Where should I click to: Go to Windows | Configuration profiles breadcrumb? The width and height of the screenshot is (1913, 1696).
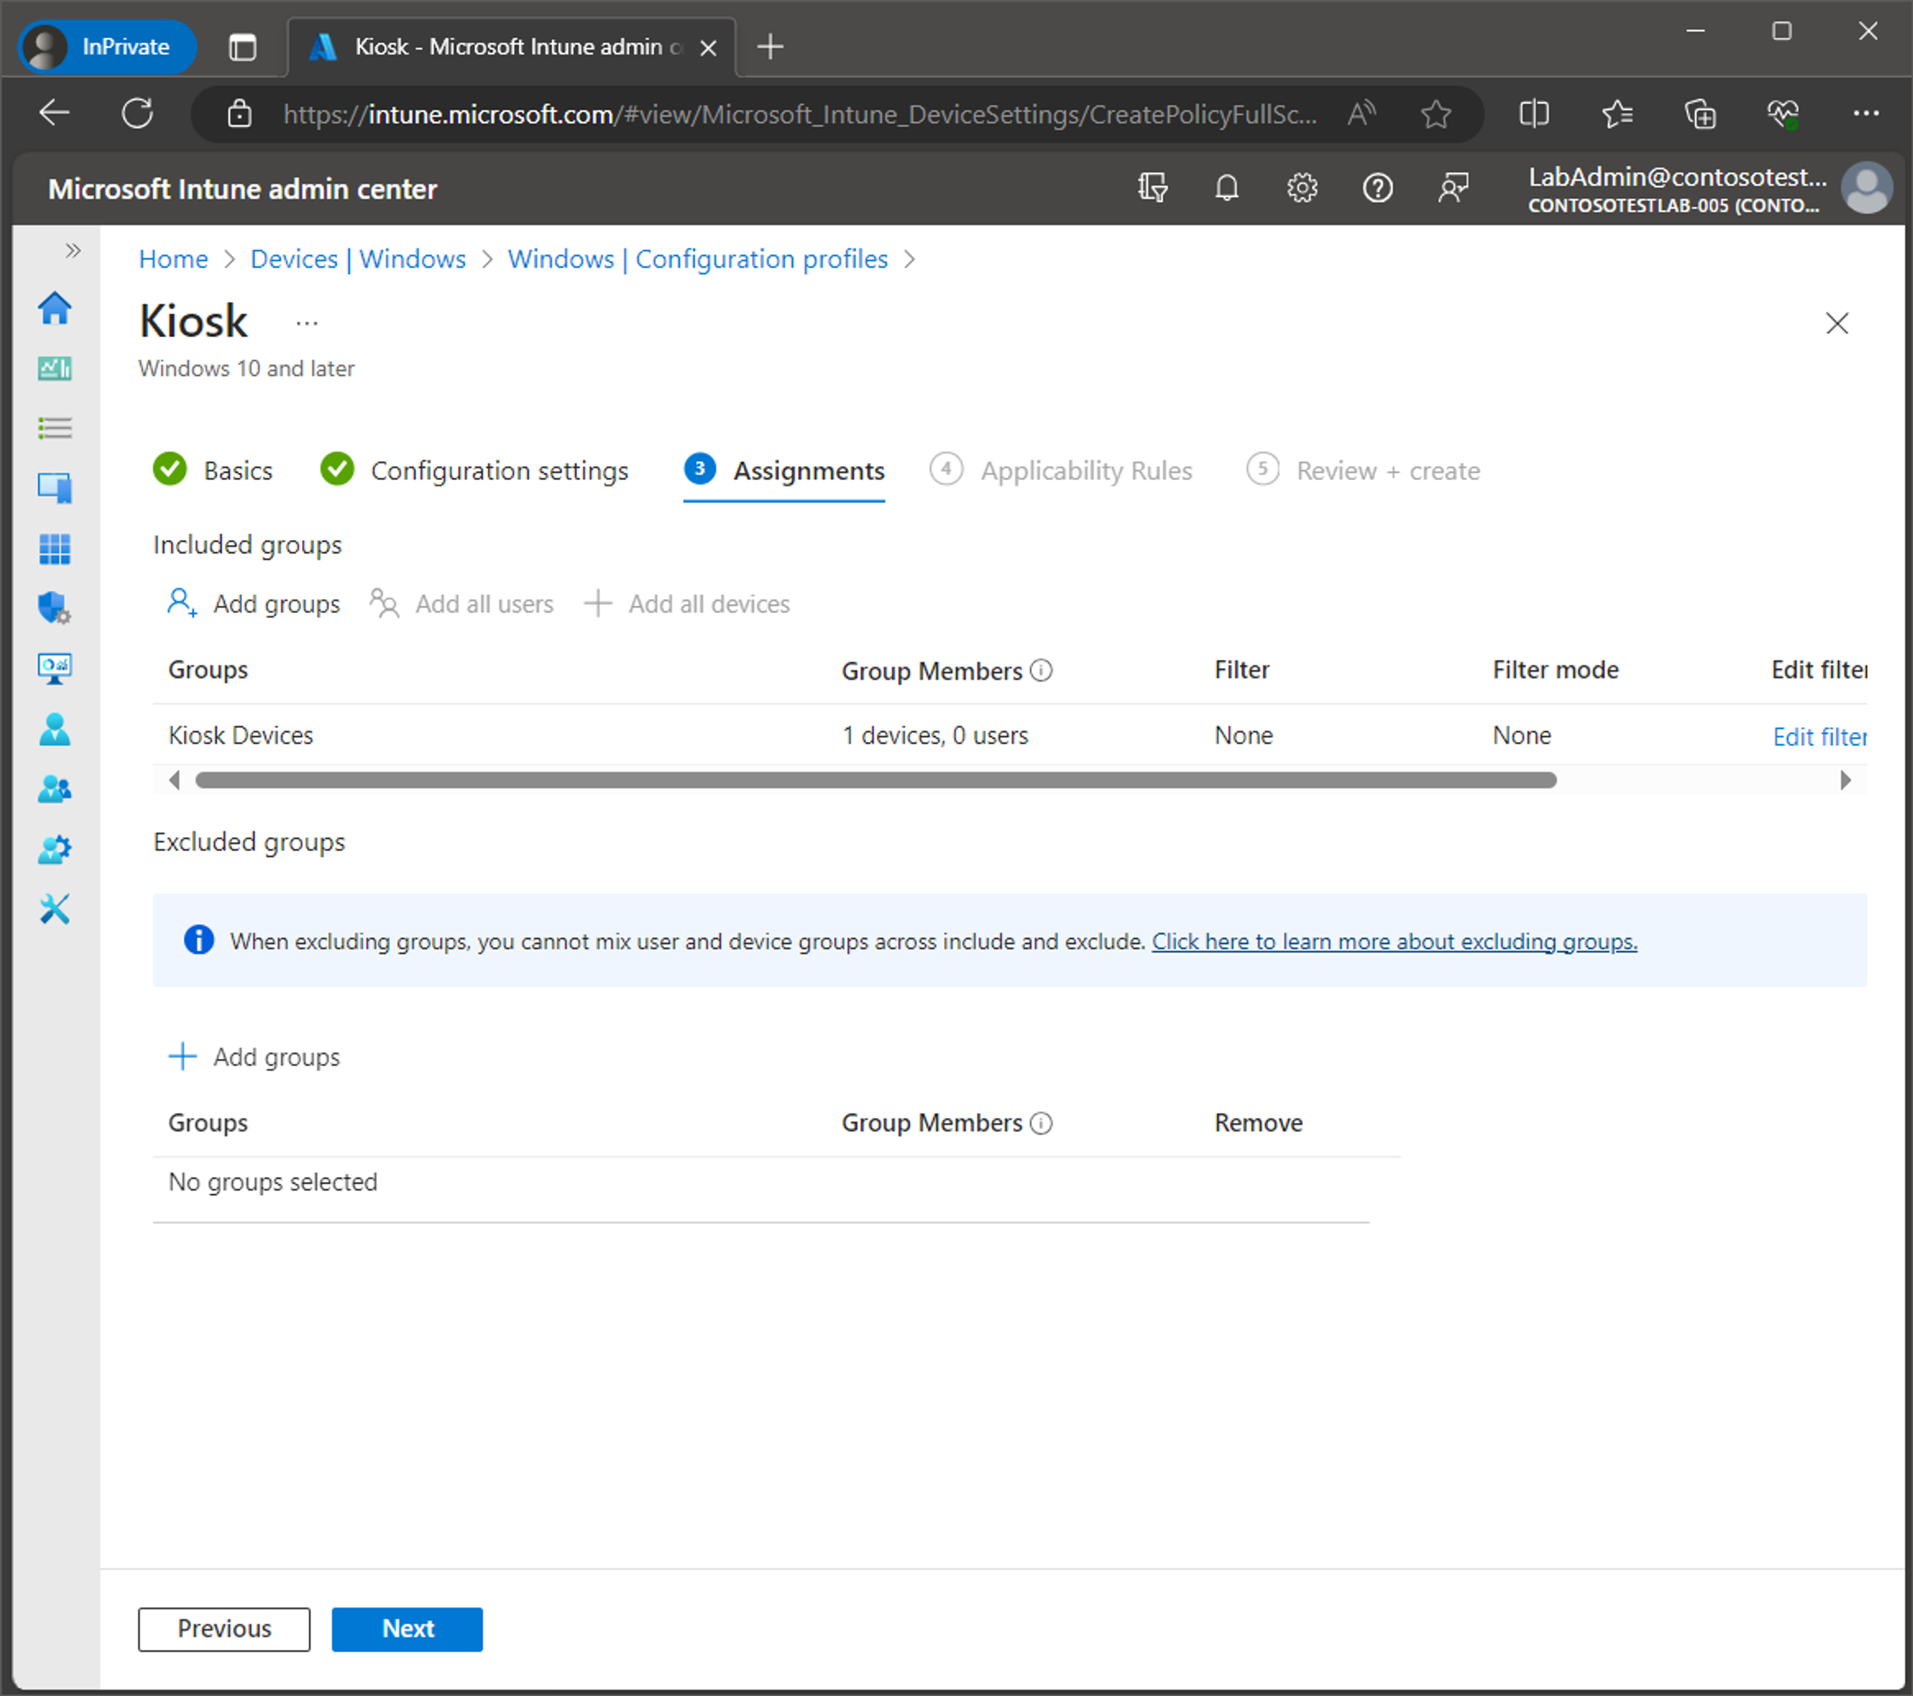697,260
